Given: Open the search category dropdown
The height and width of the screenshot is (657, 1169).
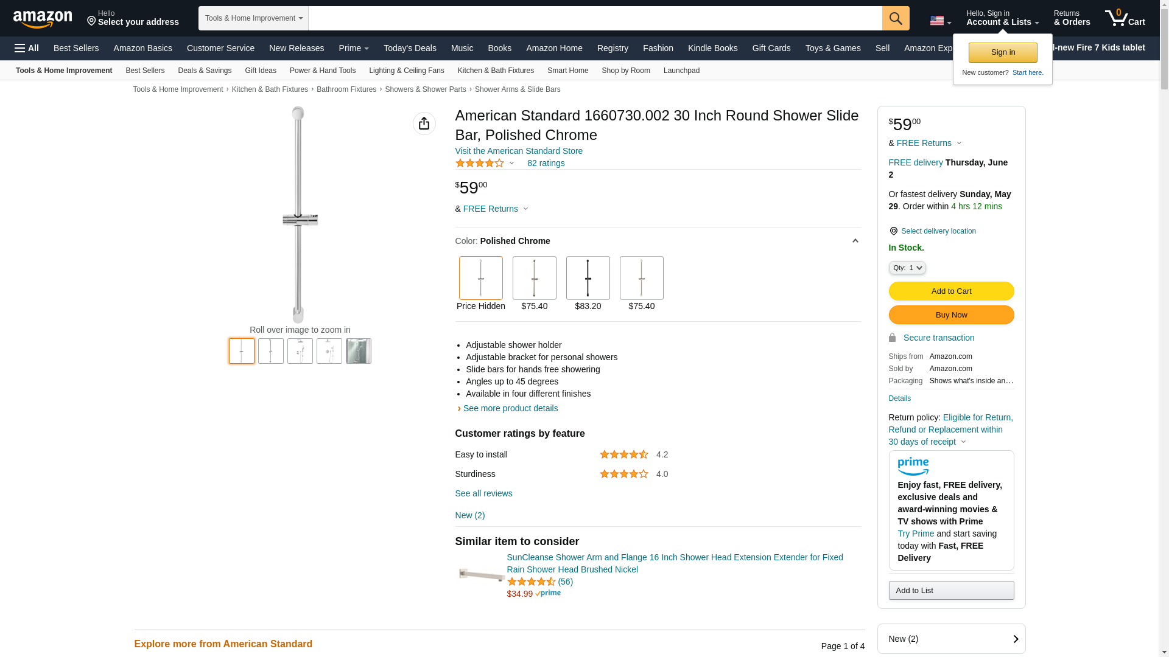Looking at the screenshot, I should pyautogui.click(x=253, y=18).
